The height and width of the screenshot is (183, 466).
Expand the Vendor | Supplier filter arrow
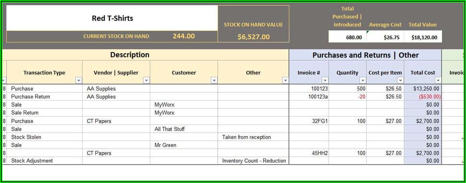146,80
